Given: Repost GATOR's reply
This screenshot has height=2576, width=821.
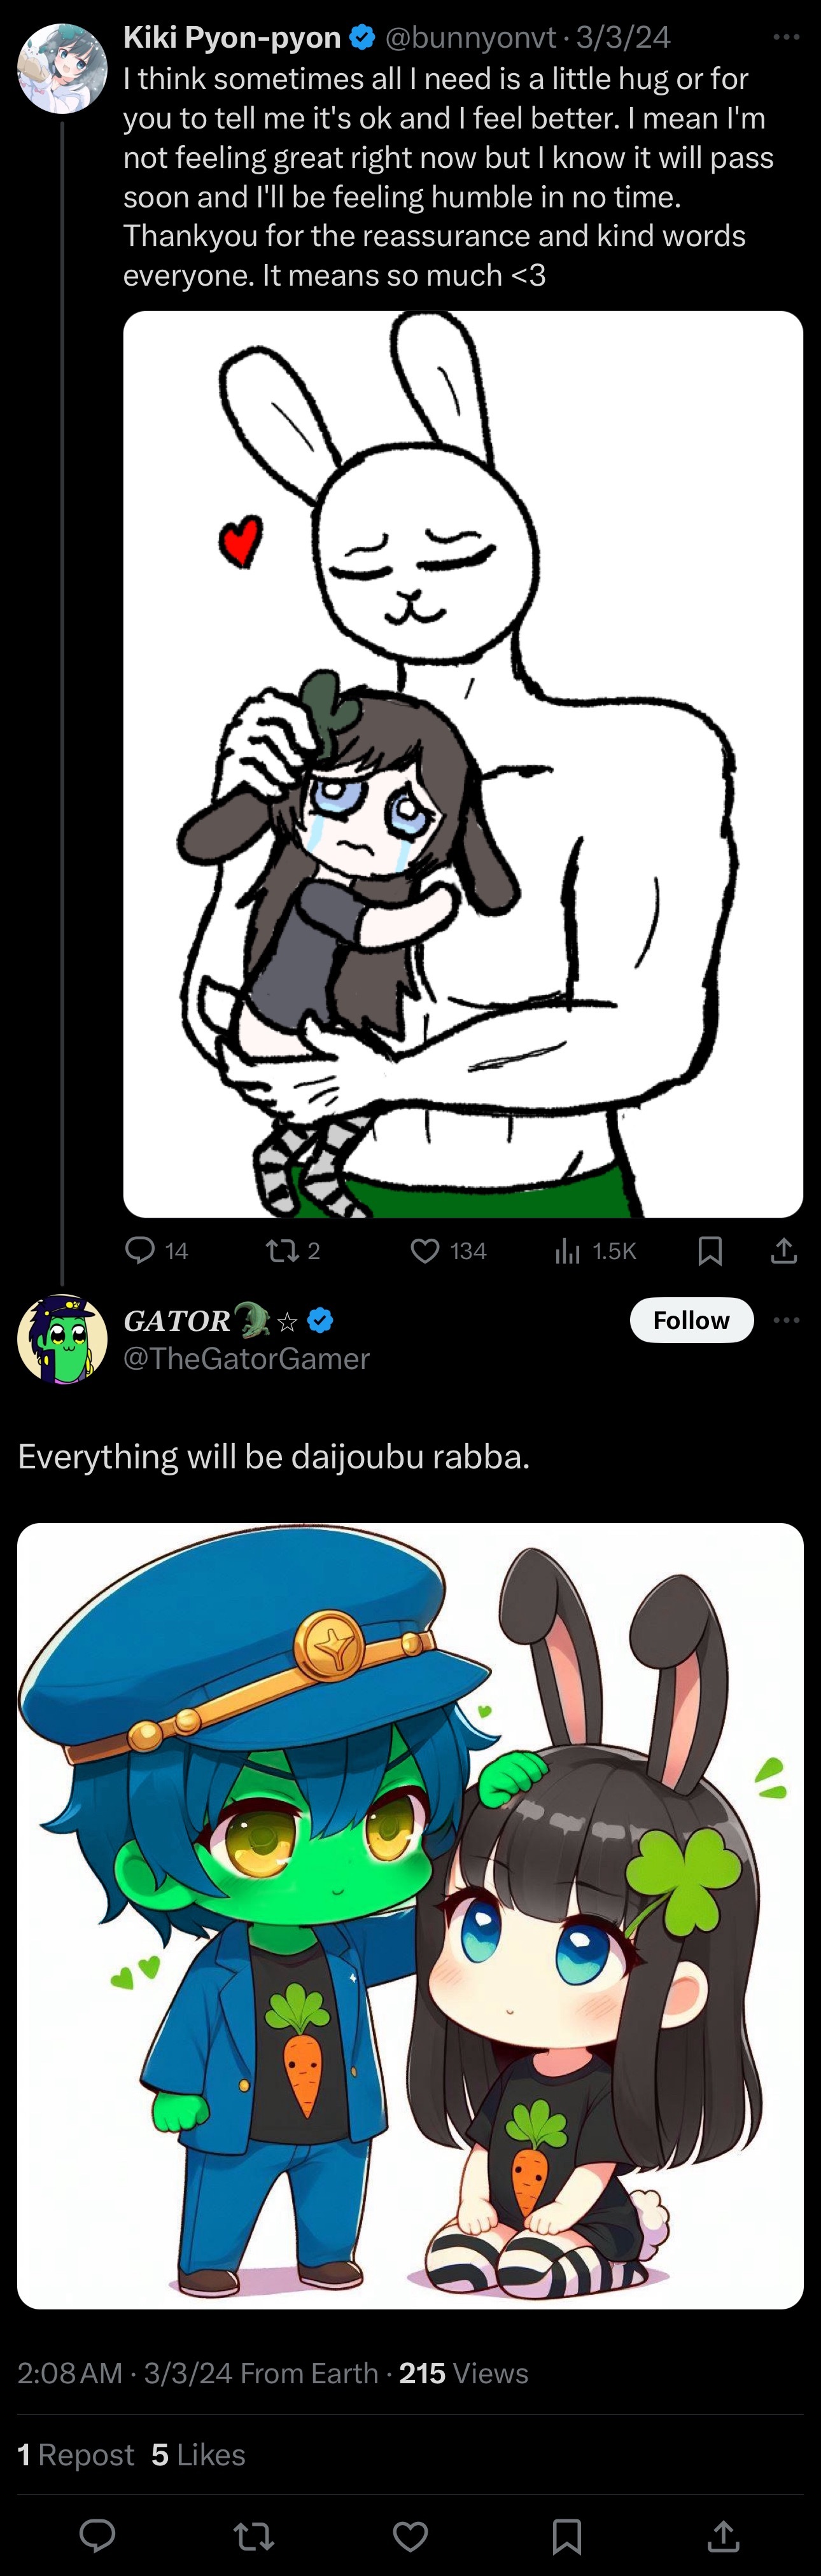Looking at the screenshot, I should [x=254, y=2535].
